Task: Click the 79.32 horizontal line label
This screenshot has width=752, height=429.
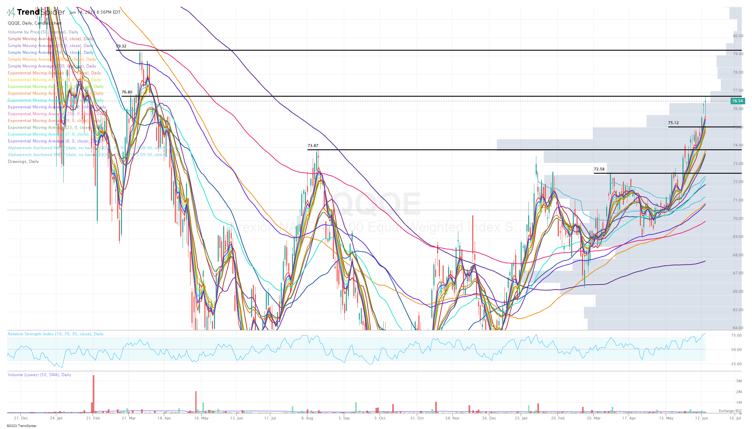Action: (x=121, y=46)
